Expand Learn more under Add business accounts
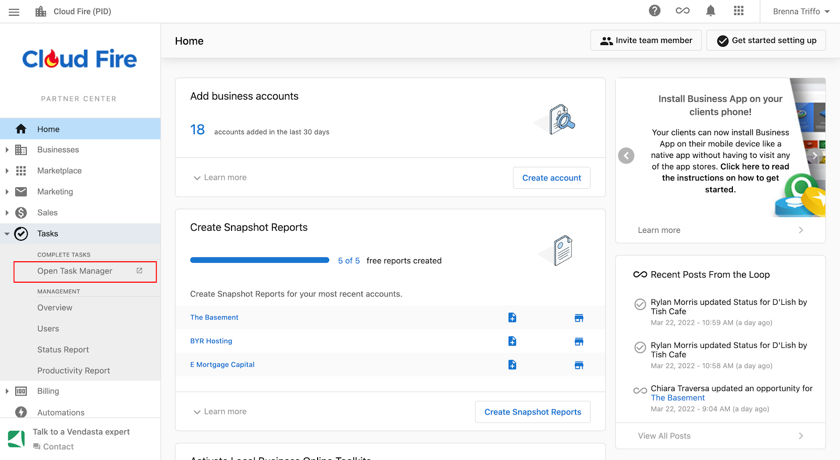The width and height of the screenshot is (840, 460). coord(220,178)
